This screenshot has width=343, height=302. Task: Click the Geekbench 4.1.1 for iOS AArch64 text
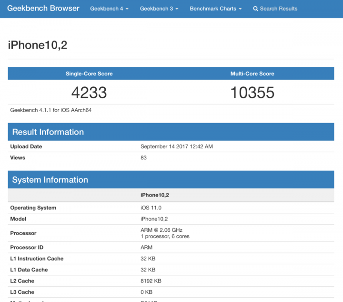click(51, 110)
